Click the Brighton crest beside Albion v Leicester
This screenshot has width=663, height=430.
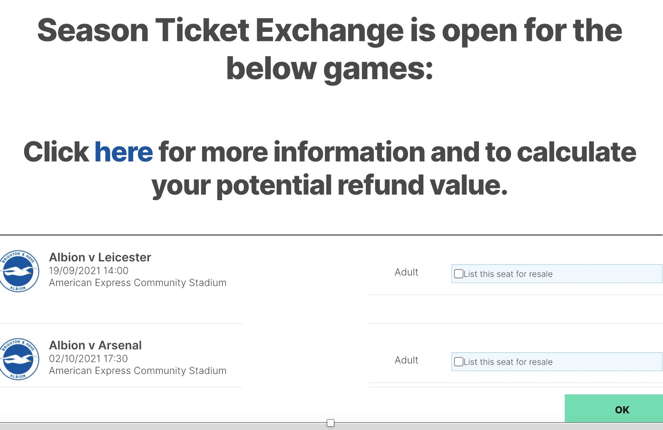(x=19, y=271)
